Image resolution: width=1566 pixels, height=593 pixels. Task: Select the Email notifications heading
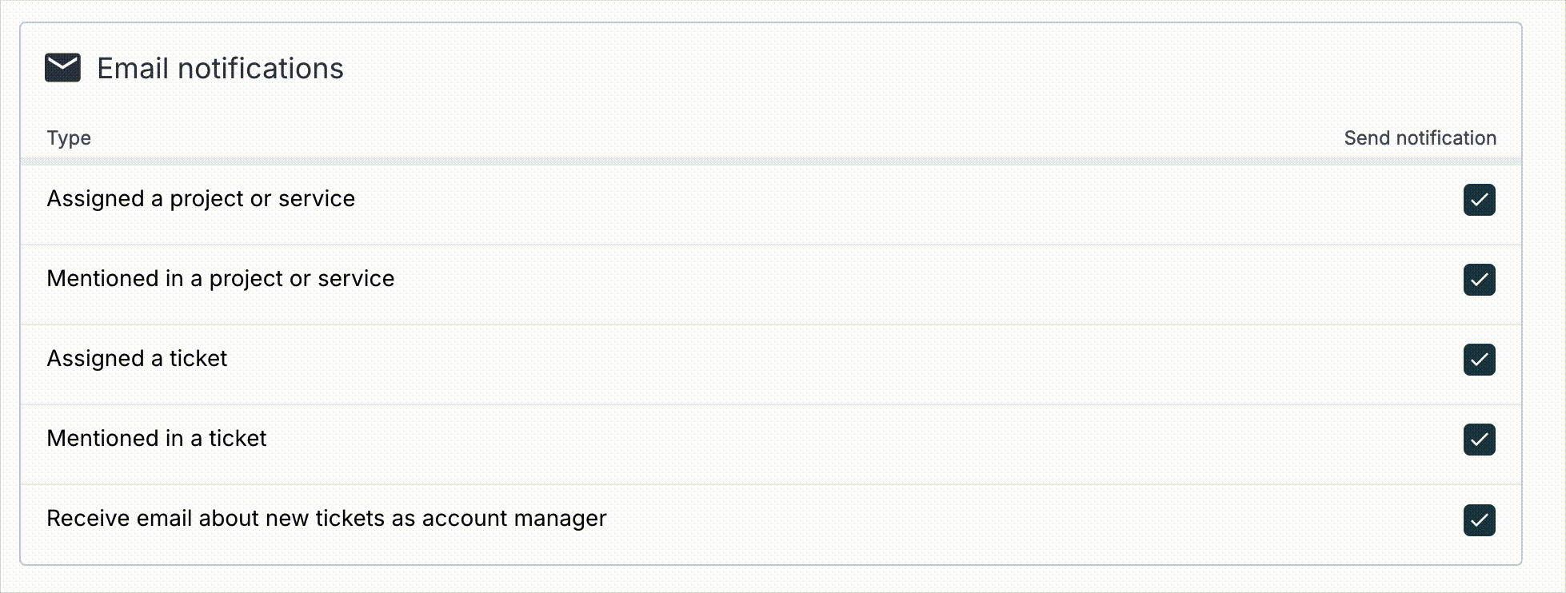(x=220, y=69)
